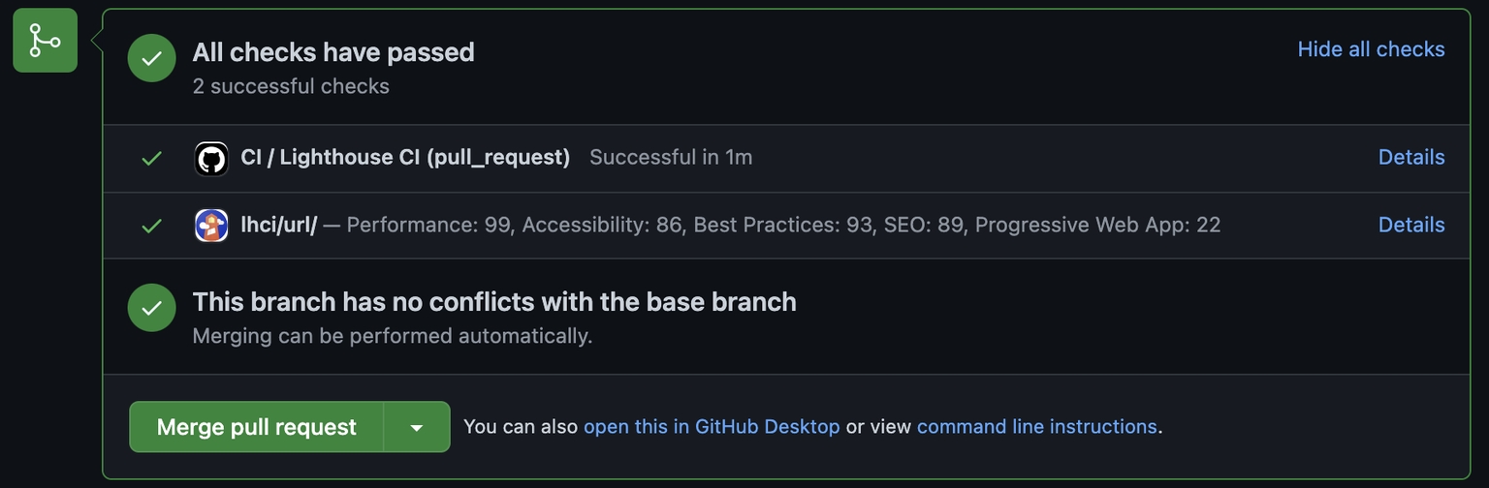Merge the pull request
1489x488 pixels.
coord(257,427)
